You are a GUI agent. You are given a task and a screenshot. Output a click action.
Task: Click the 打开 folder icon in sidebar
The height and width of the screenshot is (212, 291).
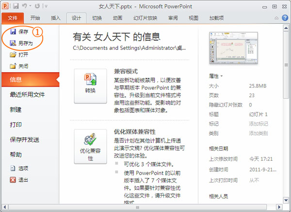tap(13, 55)
